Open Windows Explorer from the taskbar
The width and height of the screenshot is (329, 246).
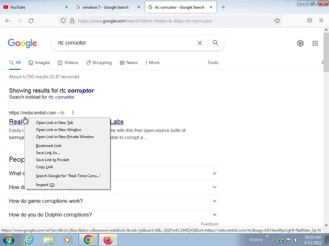click(x=49, y=240)
